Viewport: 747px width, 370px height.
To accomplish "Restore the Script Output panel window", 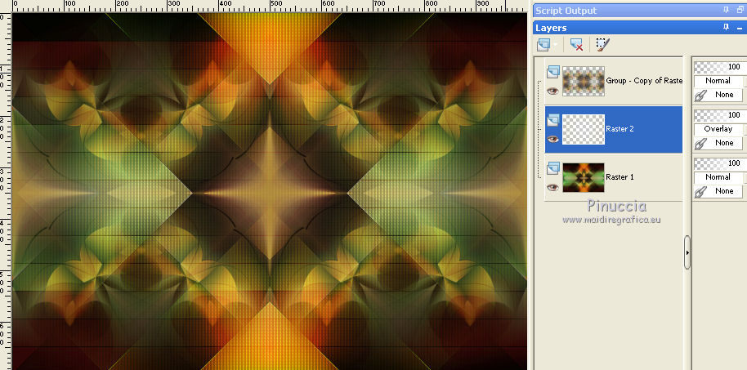I will 740,11.
